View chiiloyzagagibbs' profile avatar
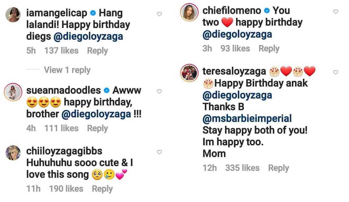Viewport: 349px width, 202px height. pos(13,153)
